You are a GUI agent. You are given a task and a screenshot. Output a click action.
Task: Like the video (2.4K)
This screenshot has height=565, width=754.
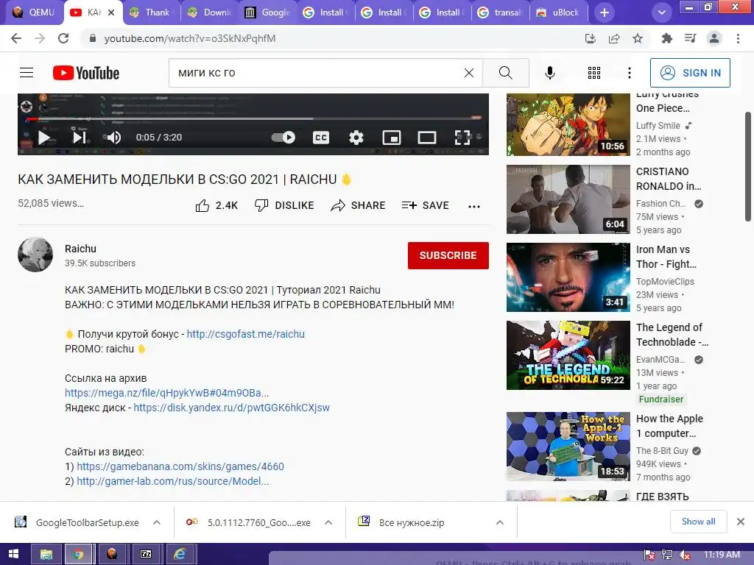(216, 206)
